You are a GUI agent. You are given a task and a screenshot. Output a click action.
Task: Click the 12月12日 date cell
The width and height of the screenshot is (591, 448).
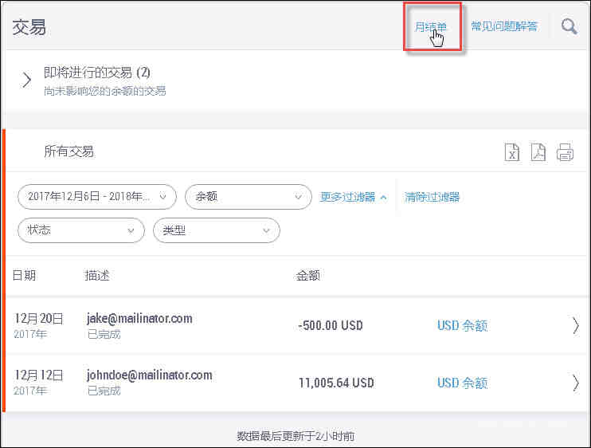[38, 375]
